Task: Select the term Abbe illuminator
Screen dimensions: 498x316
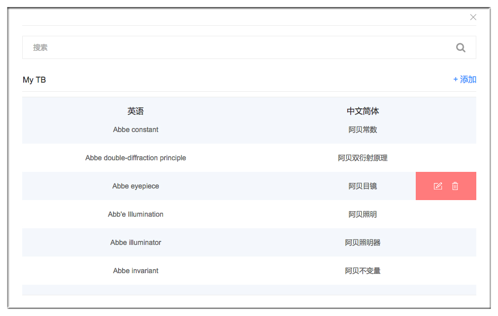Action: pos(136,242)
